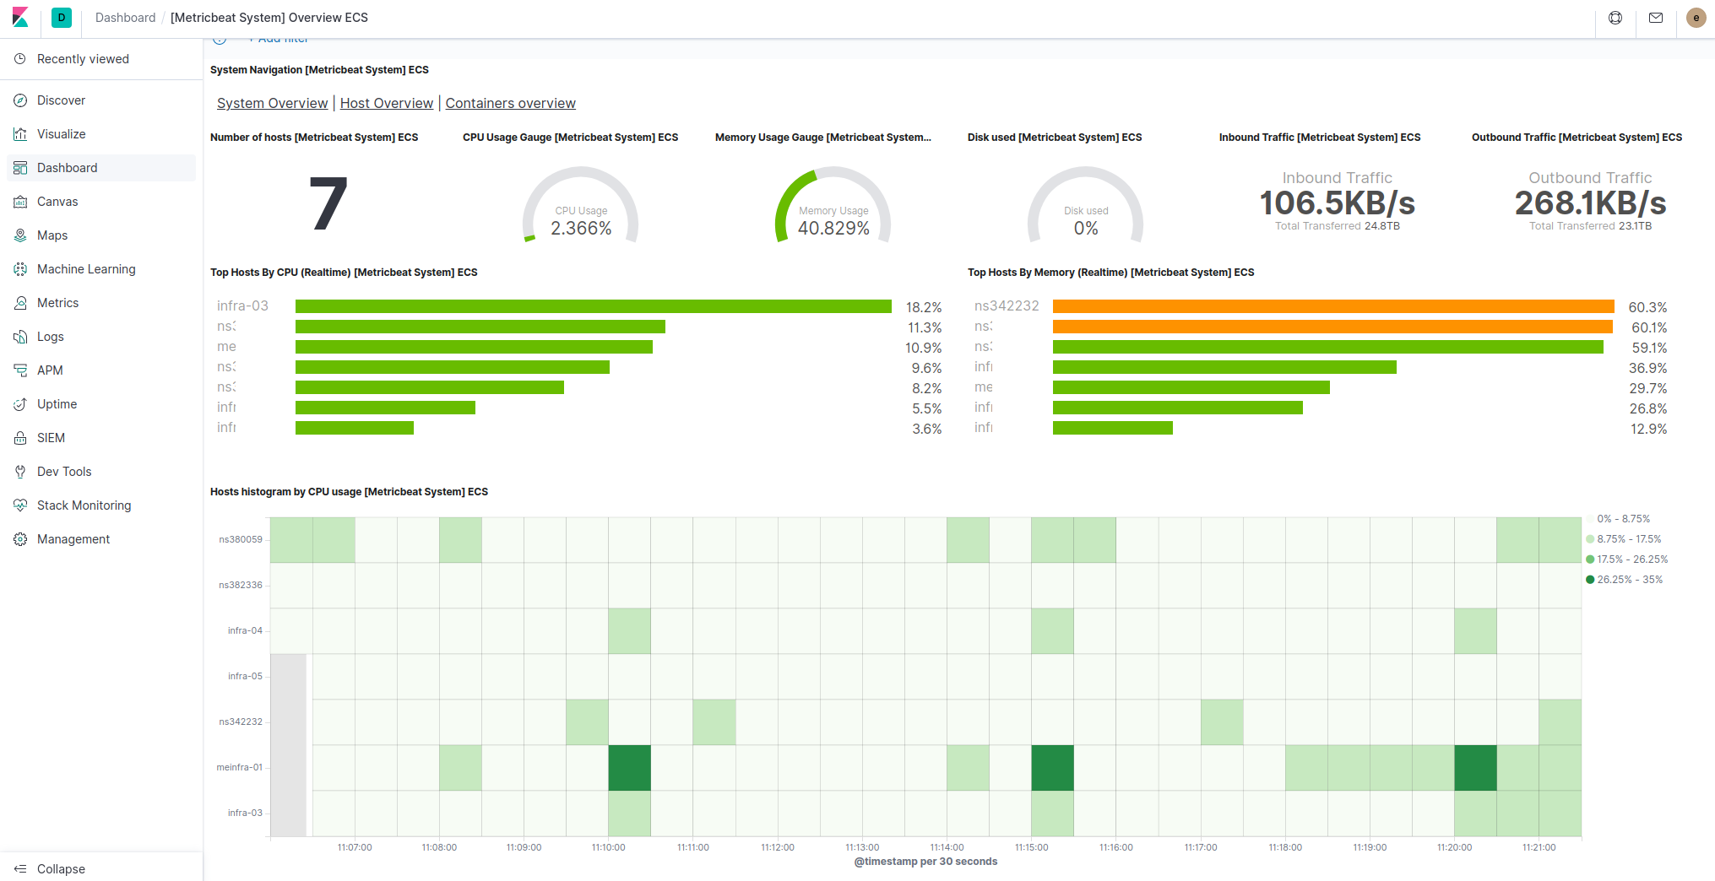Click meinfra-01 dark cell at 11:15:00

click(1053, 768)
